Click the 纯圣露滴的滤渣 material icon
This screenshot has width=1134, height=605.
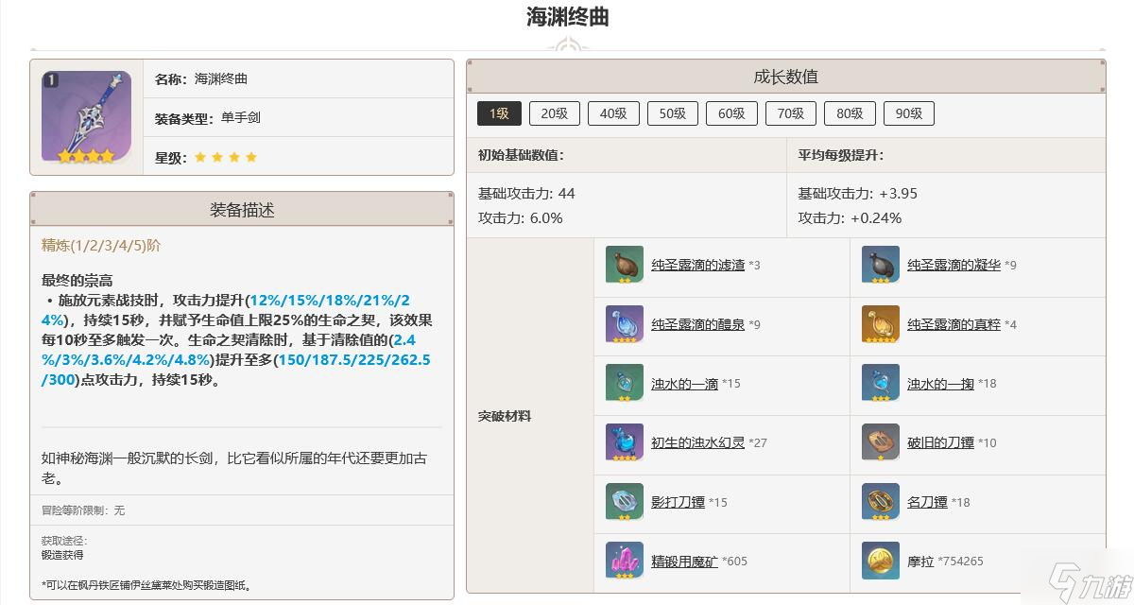coord(625,265)
